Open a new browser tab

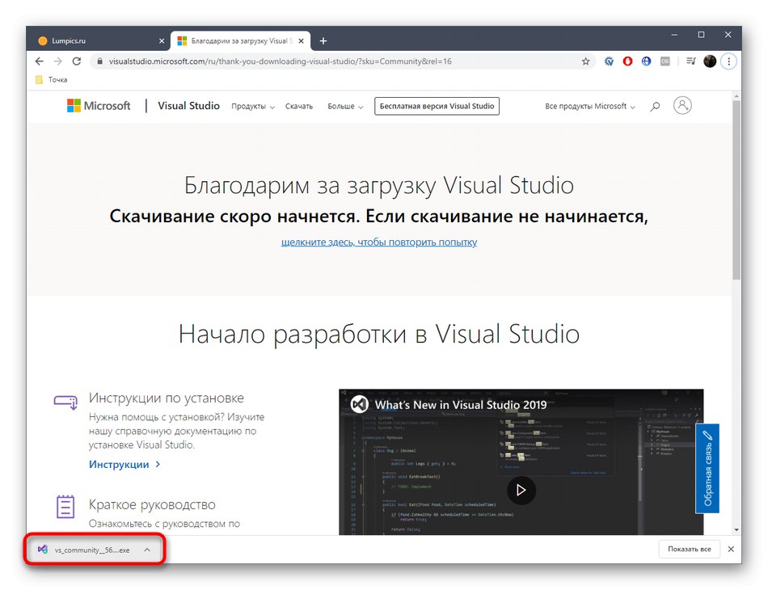click(323, 41)
